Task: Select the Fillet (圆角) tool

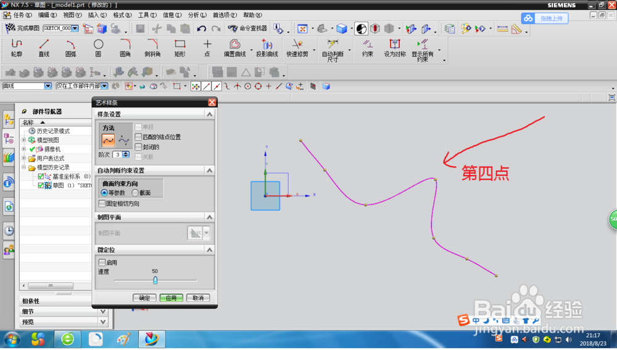Action: [125, 48]
